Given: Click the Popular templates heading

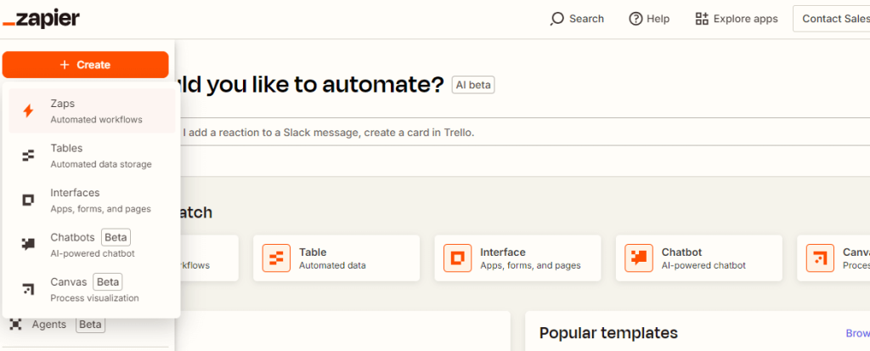Looking at the screenshot, I should (x=608, y=333).
